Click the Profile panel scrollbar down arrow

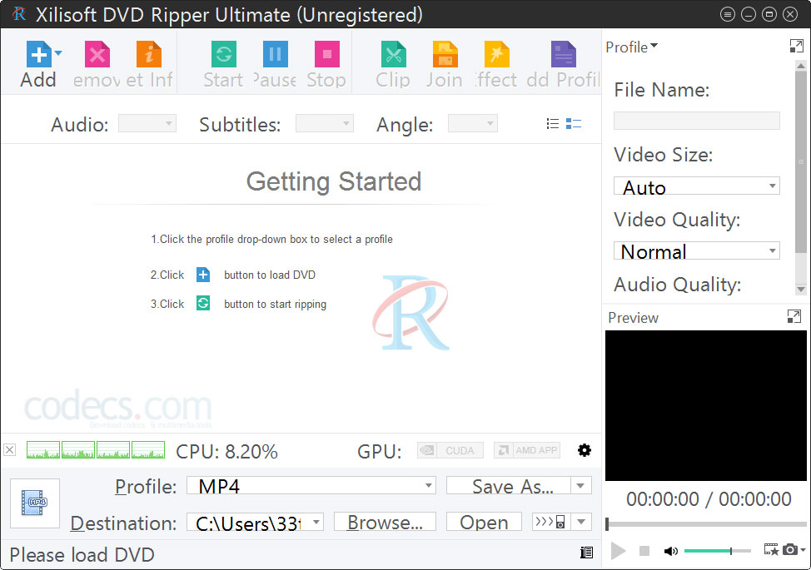click(x=801, y=290)
